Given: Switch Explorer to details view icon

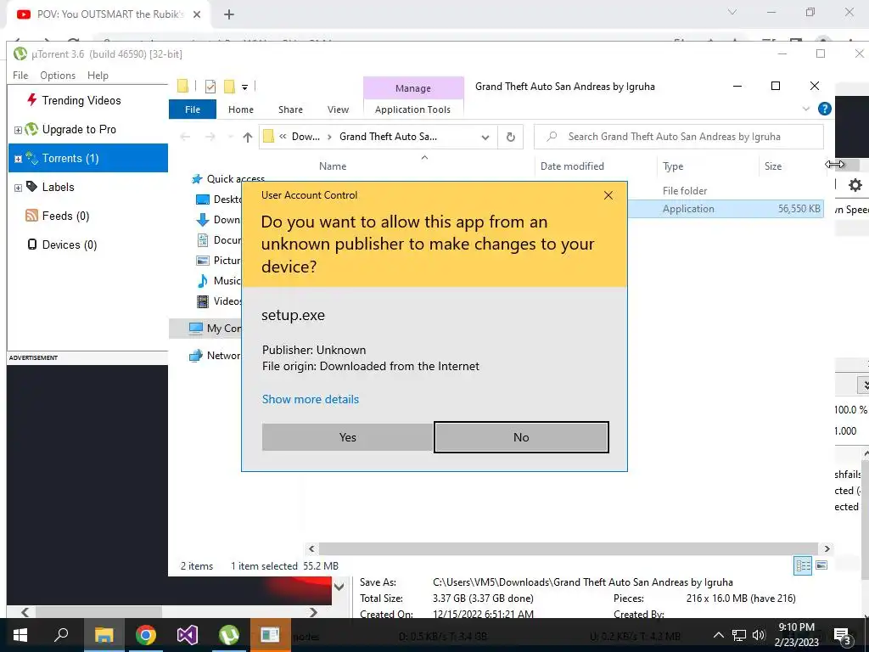Looking at the screenshot, I should [x=803, y=565].
